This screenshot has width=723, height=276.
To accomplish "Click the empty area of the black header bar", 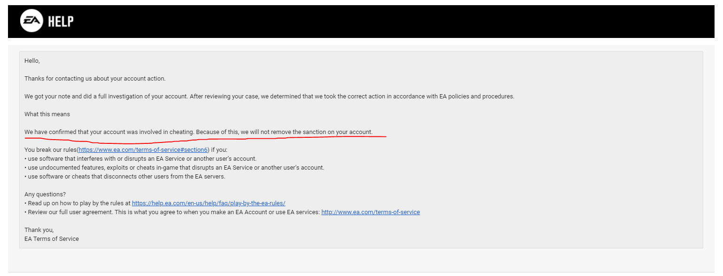I will (395, 22).
